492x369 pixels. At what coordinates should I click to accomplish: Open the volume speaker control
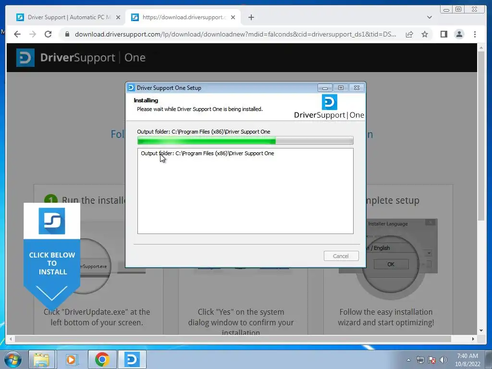tap(443, 360)
